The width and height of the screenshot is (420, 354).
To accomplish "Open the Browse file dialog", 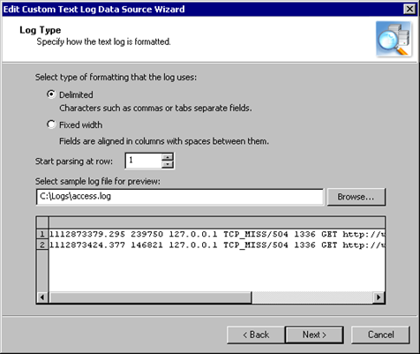I will 356,197.
